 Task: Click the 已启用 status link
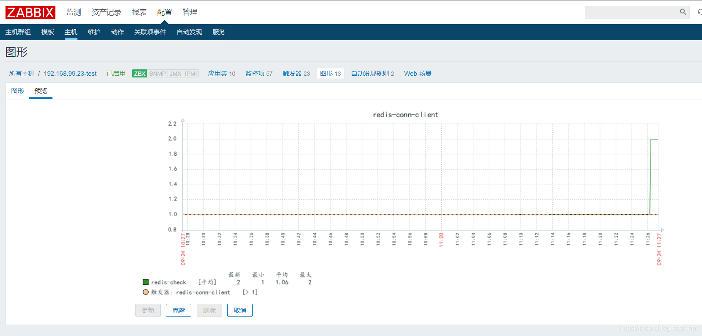click(116, 74)
